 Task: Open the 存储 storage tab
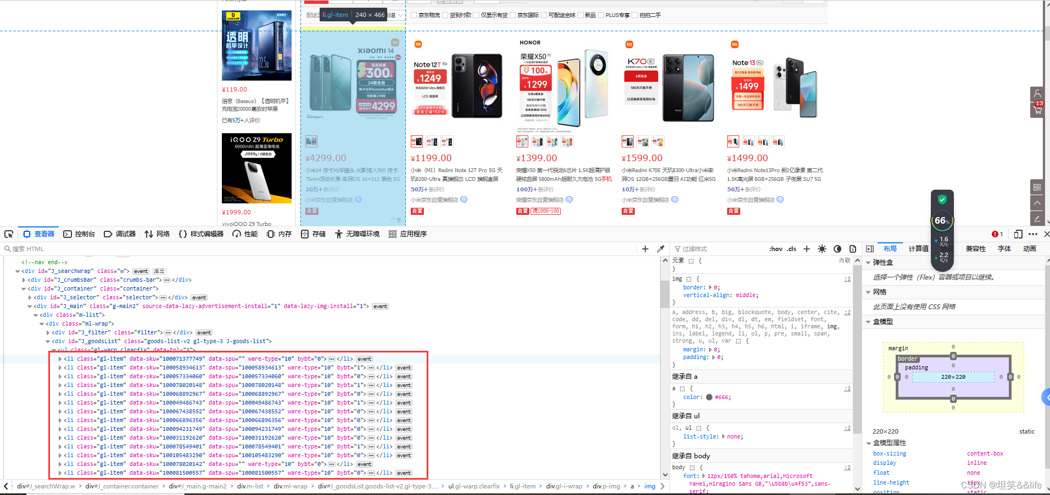(313, 234)
